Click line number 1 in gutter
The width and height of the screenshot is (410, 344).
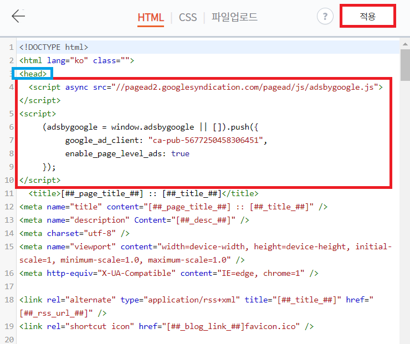(11, 47)
